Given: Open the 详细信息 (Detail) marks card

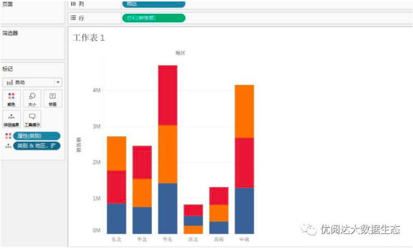Looking at the screenshot, I should point(11,119).
